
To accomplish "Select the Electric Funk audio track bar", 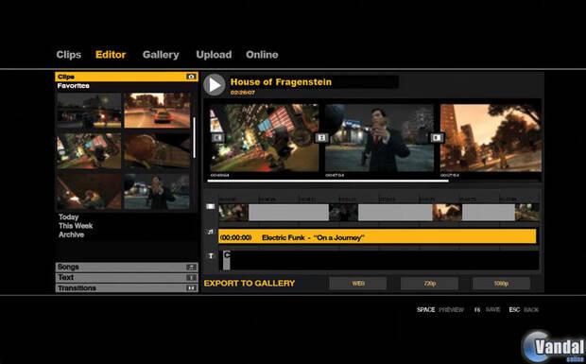I will pyautogui.click(x=377, y=237).
